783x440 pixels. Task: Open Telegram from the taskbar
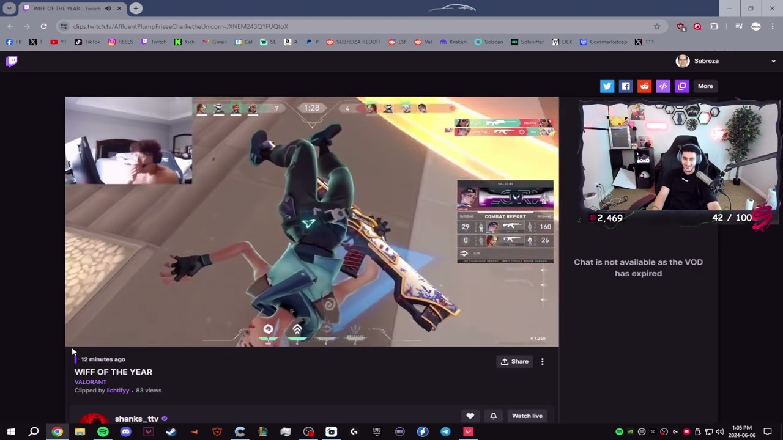[445, 432]
